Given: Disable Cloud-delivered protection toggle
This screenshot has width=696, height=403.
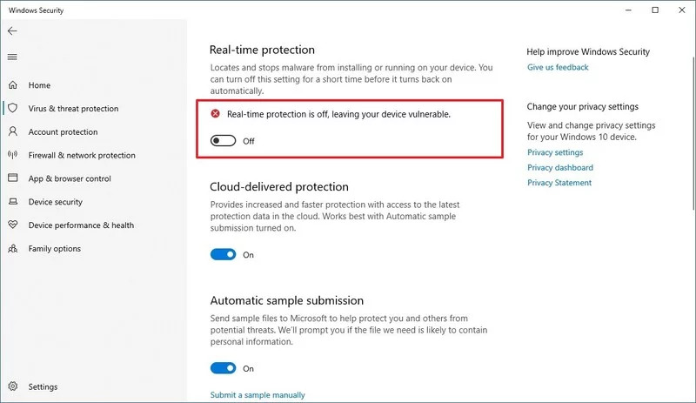Looking at the screenshot, I should click(224, 255).
